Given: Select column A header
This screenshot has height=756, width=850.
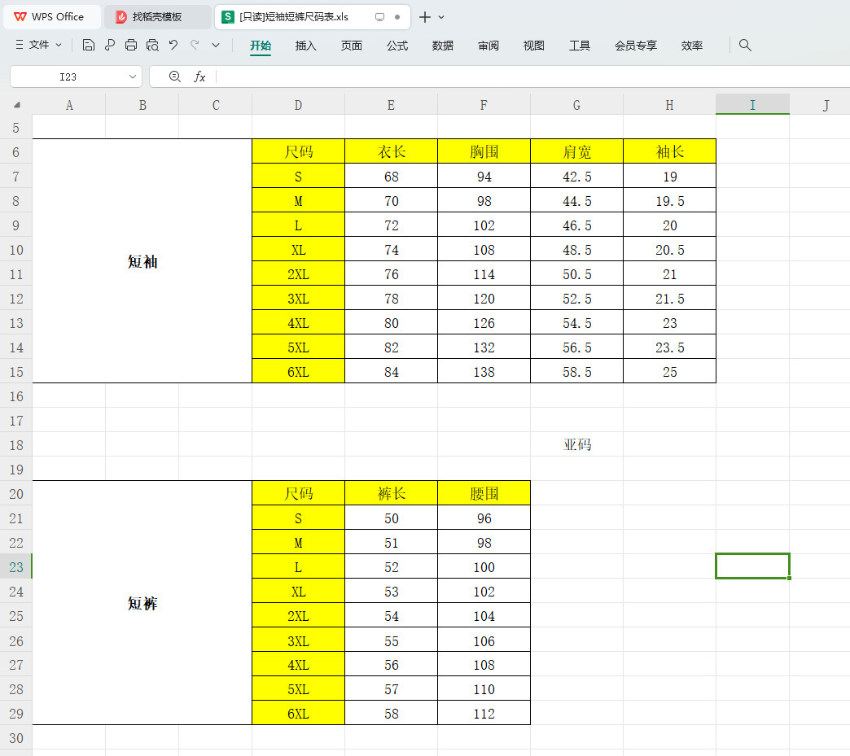Looking at the screenshot, I should [69, 105].
